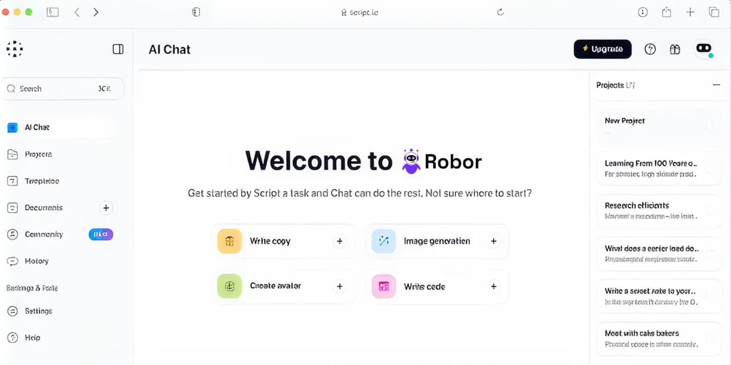Open AI Chat in the sidebar
The image size is (731, 365).
(37, 127)
